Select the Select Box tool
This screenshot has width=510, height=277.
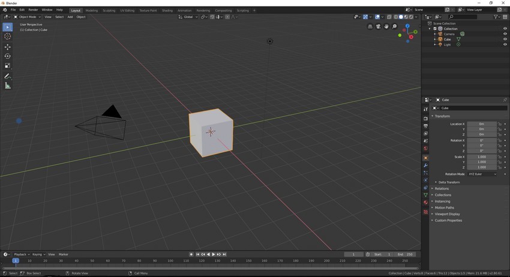pyautogui.click(x=7, y=27)
